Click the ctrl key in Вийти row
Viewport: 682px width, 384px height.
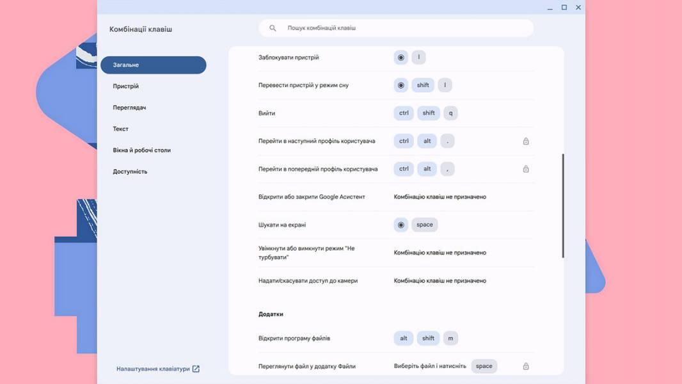coord(404,113)
